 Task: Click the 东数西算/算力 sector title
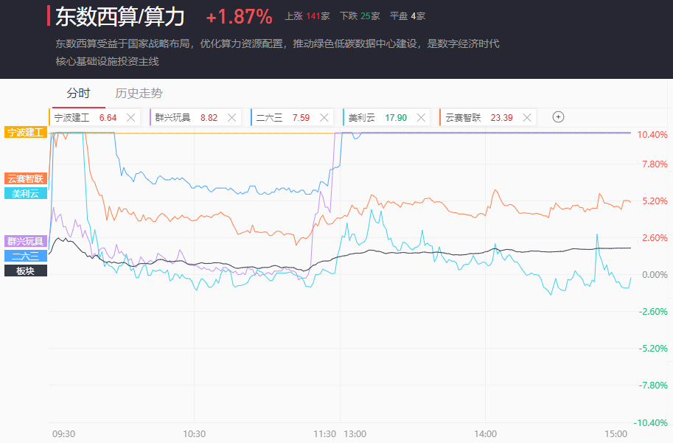(x=120, y=16)
